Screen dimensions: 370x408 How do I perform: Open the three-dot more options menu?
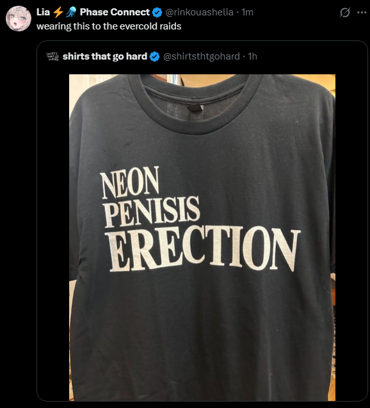point(362,12)
